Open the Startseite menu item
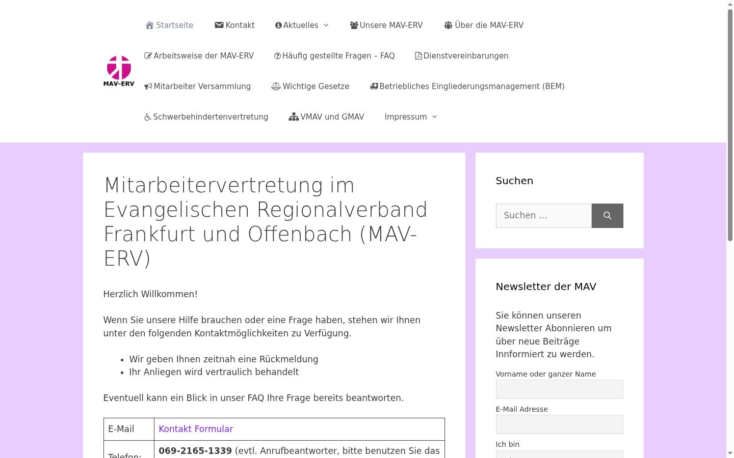The width and height of the screenshot is (734, 458). point(169,25)
